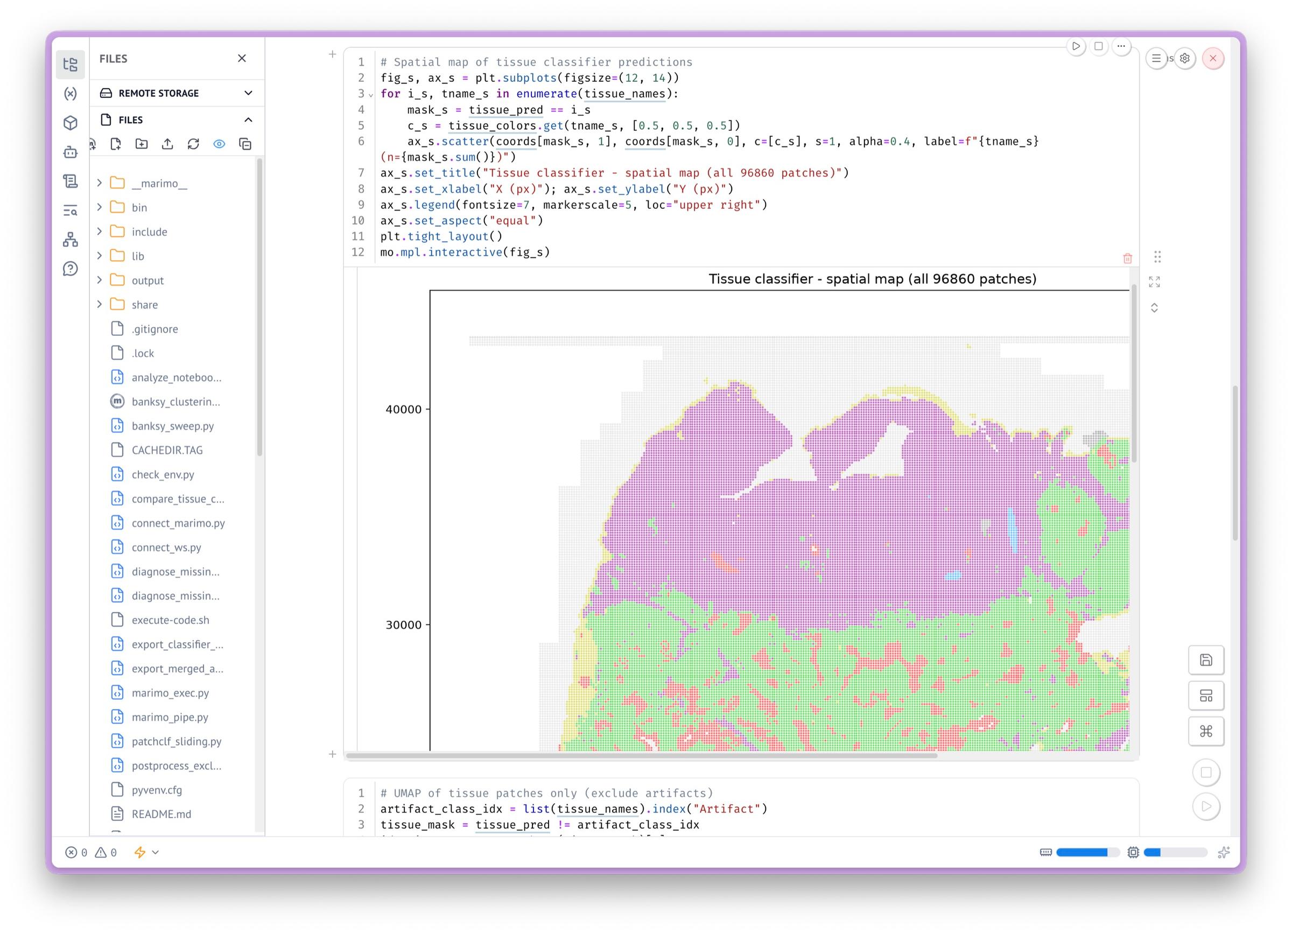The width and height of the screenshot is (1292, 934).
Task: Open notebook settings gear
Action: point(1185,58)
